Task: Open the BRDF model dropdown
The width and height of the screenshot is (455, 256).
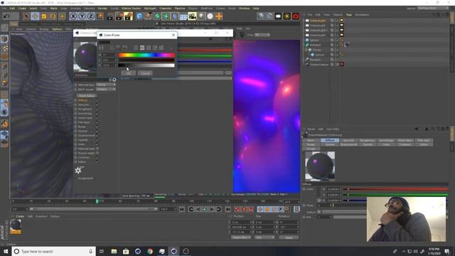Action: (106, 90)
